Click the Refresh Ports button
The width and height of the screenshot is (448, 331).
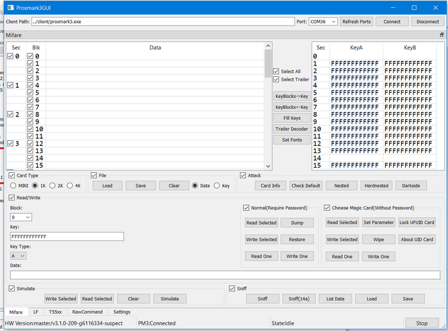(356, 21)
